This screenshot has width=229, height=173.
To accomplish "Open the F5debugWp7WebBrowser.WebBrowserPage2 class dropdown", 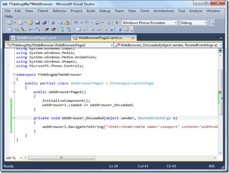I will click(112, 45).
